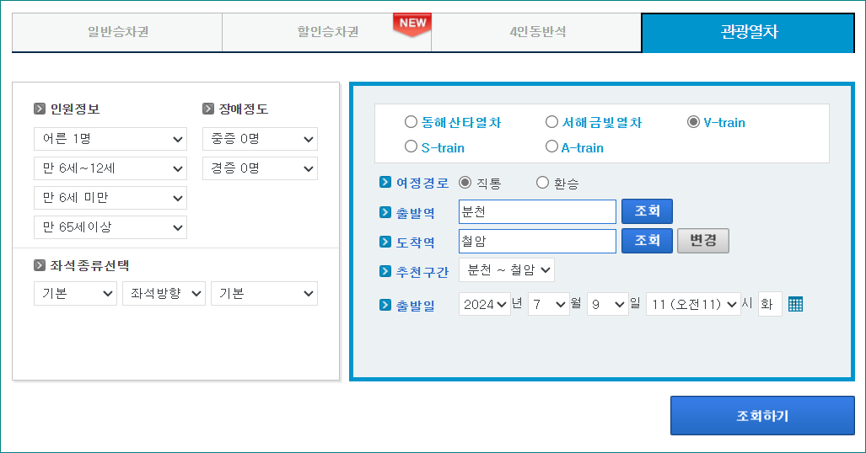Open the calendar date picker icon
Image resolution: width=866 pixels, height=453 pixels.
(795, 304)
